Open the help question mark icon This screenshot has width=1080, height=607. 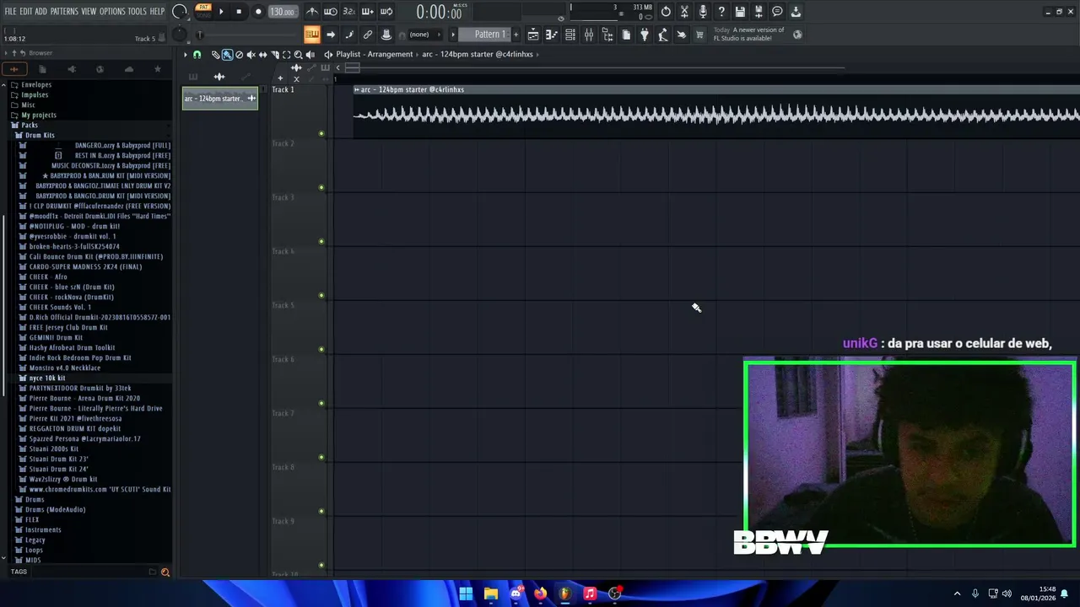click(721, 12)
